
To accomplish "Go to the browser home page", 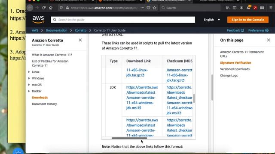I will click(x=51, y=8).
